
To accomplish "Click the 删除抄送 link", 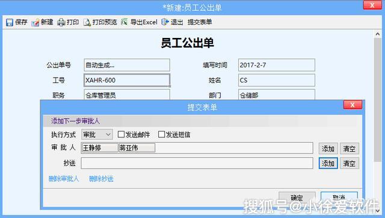I will pos(101,179).
